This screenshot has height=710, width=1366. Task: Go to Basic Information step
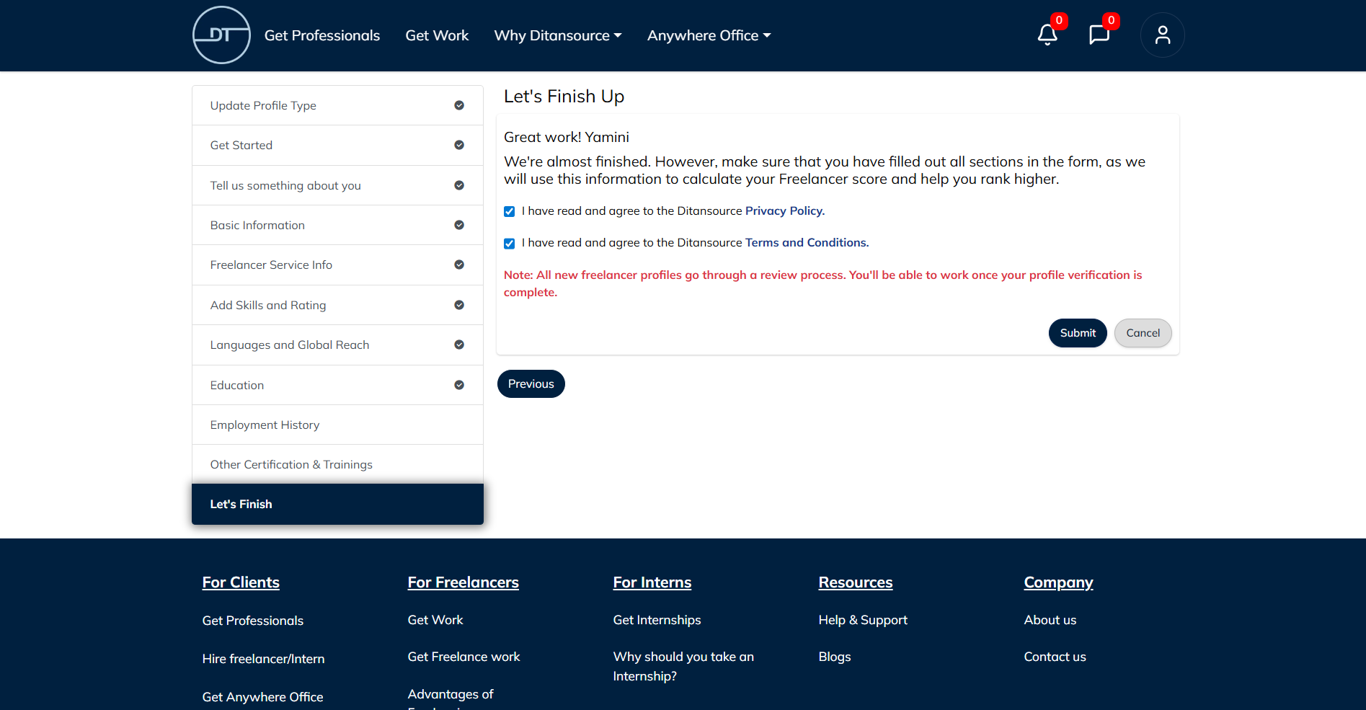[x=337, y=226]
